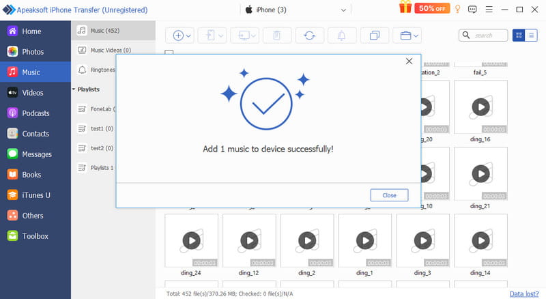Play the ding_24 track
546x299 pixels.
click(x=192, y=240)
